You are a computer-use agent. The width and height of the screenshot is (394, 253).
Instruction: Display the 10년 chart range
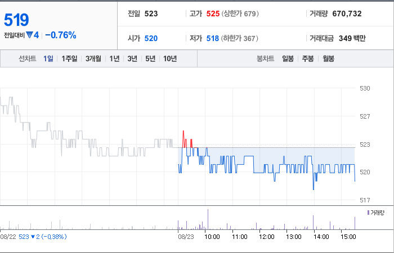click(170, 58)
